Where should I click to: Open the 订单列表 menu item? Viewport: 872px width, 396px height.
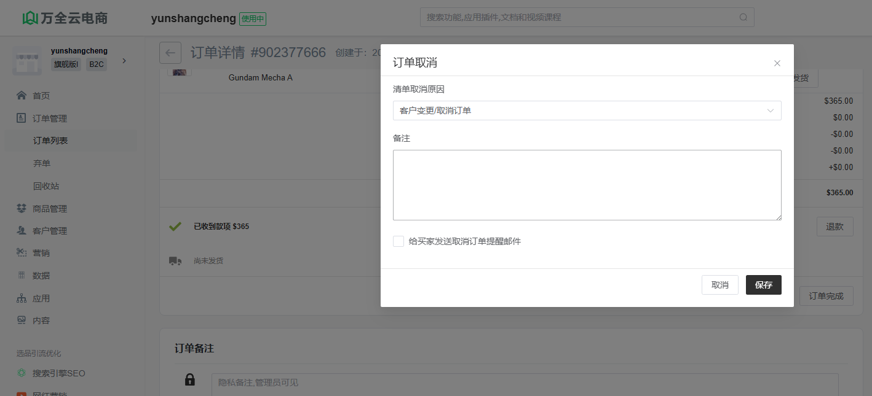tap(50, 141)
